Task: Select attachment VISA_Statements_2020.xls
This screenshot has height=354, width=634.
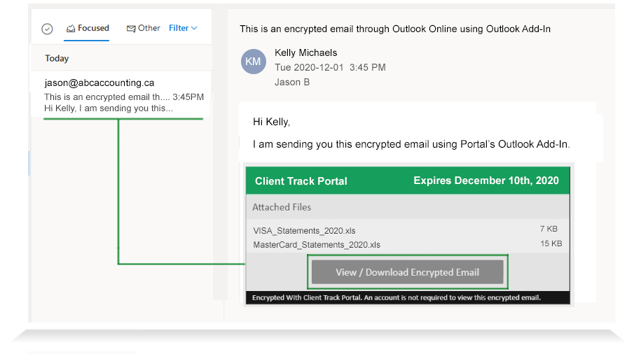Action: pos(304,231)
